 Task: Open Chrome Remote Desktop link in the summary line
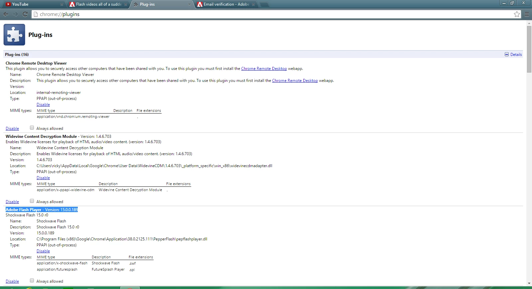pyautogui.click(x=264, y=69)
